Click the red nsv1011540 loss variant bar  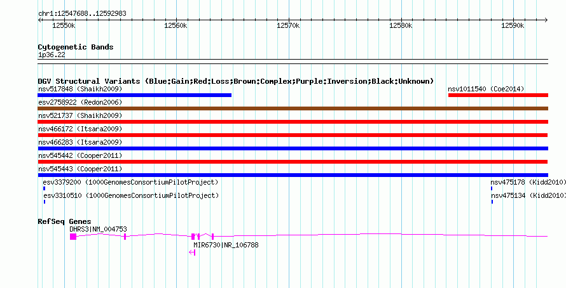point(498,95)
